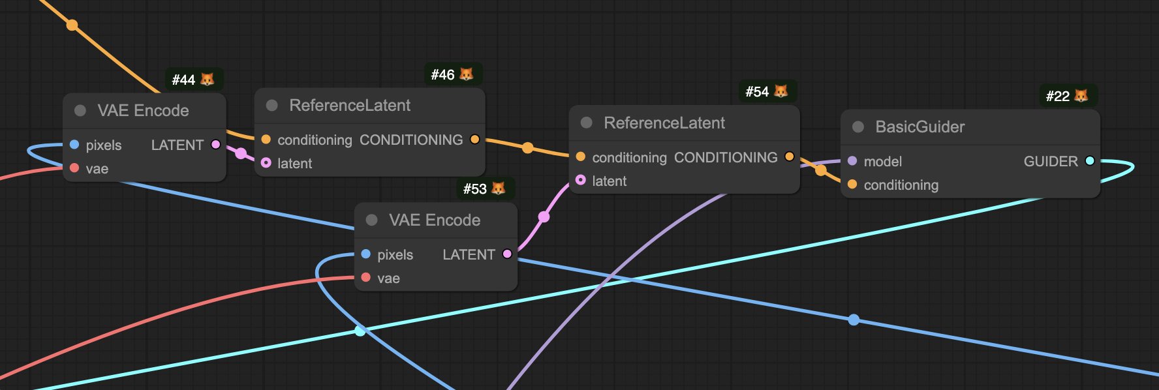
Task: Click LATENT output slot on node #53
Action: (507, 254)
